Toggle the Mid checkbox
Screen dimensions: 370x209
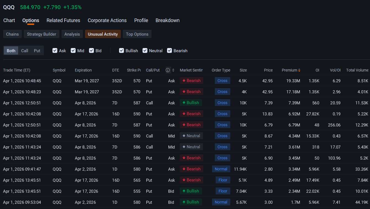(73, 51)
